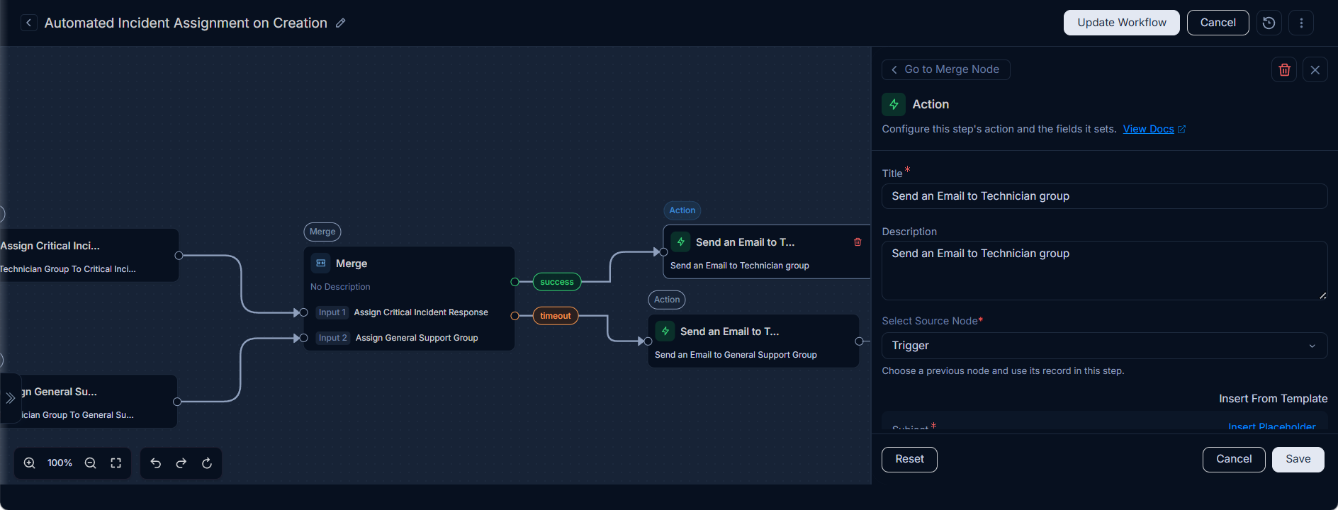Open the Select Source Node dropdown

pos(1104,346)
